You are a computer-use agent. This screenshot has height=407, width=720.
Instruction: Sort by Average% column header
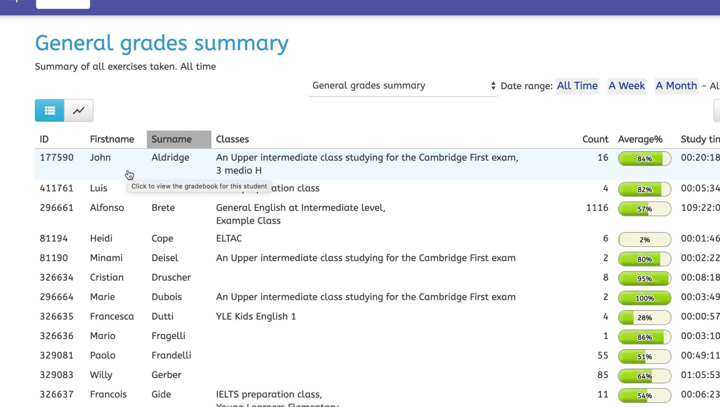tap(640, 139)
